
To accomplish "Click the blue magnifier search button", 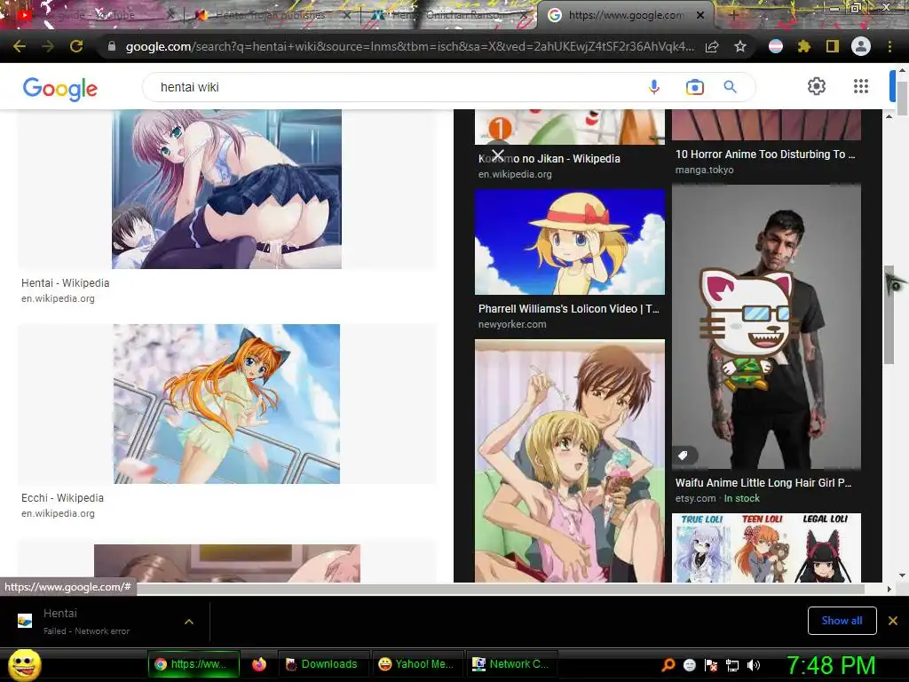I will click(731, 87).
